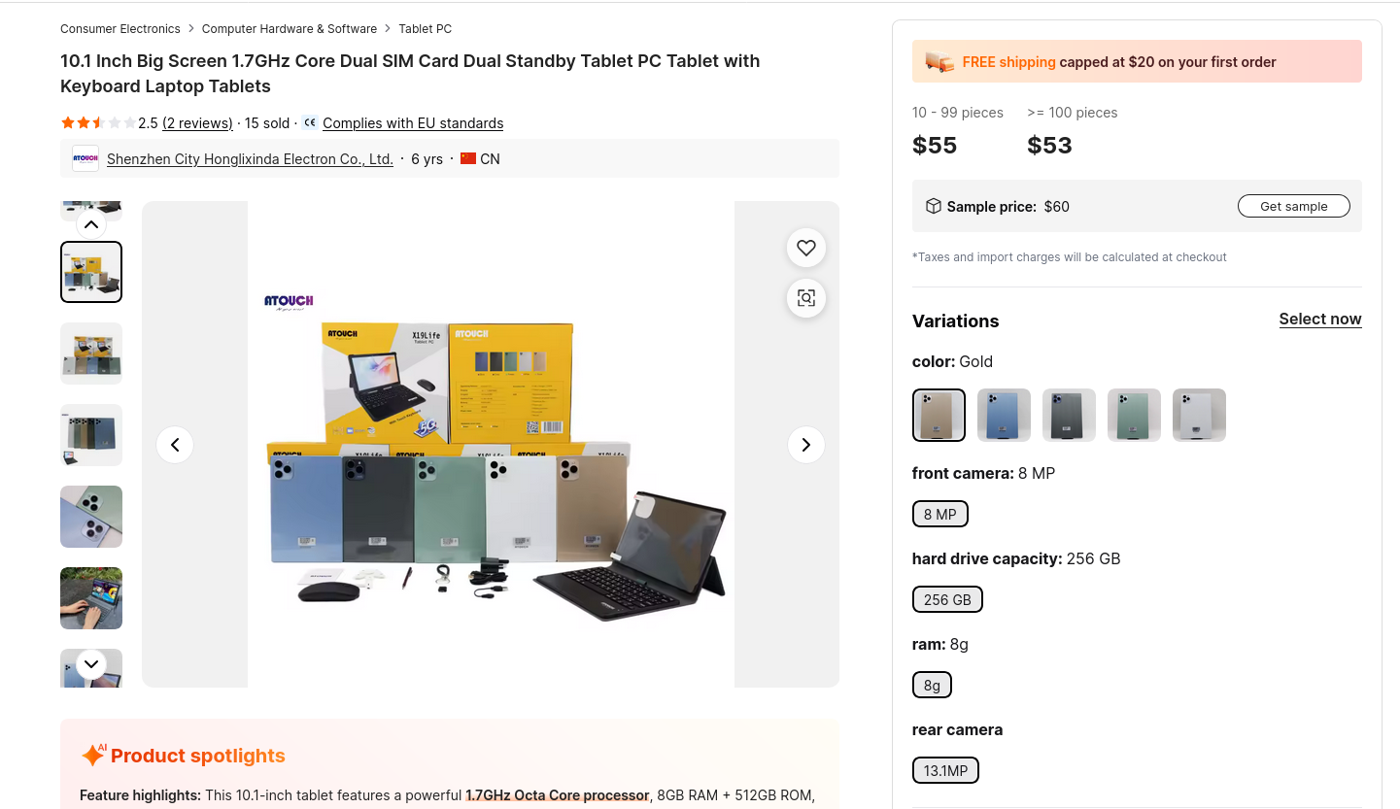Choose the 8g RAM option
The height and width of the screenshot is (809, 1400).
point(932,686)
